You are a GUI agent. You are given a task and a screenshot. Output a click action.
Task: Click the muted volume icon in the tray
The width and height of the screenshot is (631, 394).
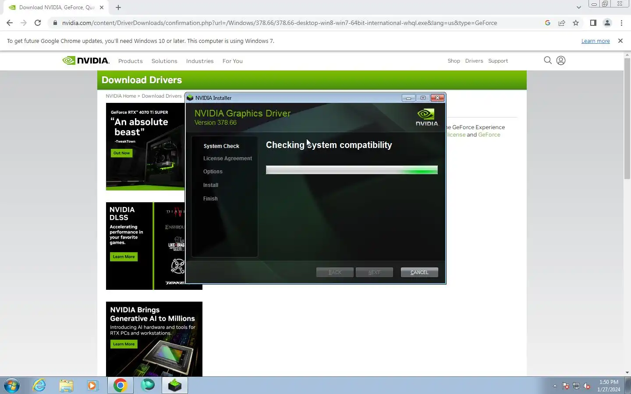(x=587, y=386)
